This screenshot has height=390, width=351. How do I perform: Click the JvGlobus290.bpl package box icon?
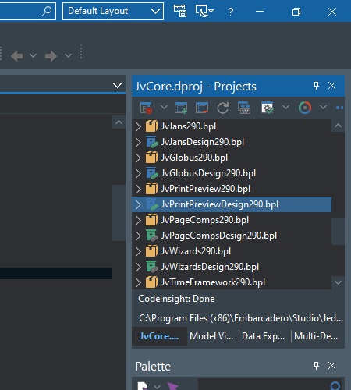(151, 158)
